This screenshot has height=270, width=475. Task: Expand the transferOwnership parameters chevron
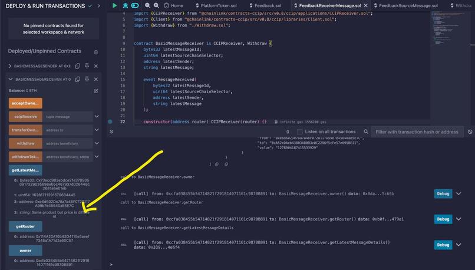tap(97, 130)
